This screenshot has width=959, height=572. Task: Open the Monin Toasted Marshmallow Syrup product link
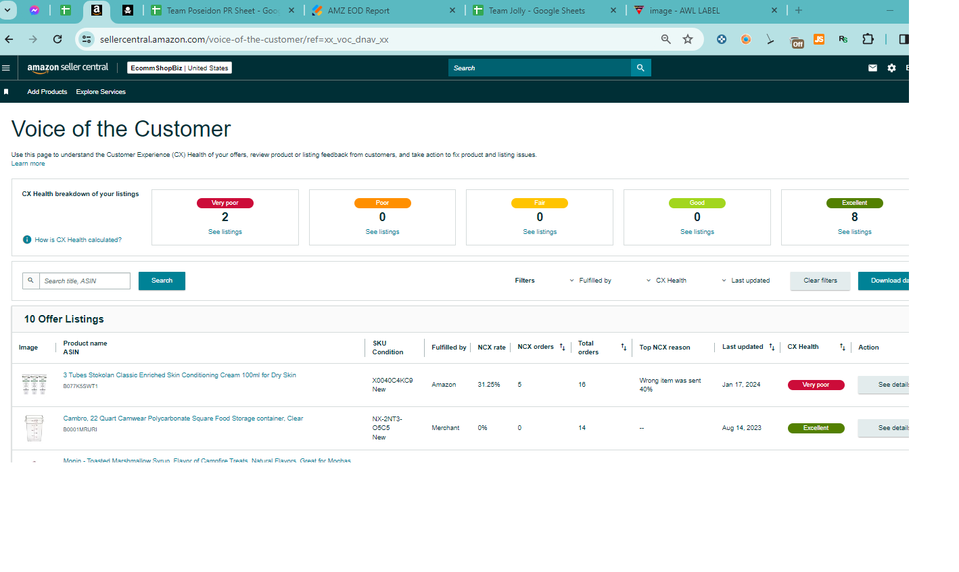207,460
